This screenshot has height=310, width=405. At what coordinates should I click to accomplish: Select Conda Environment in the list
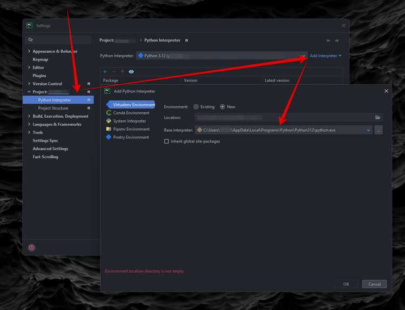pyautogui.click(x=131, y=113)
